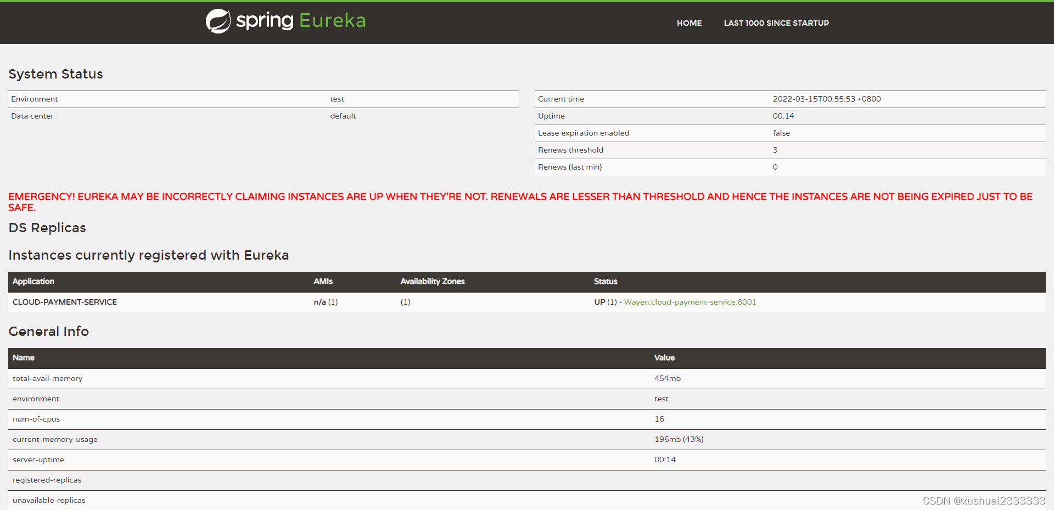
Task: Click the total-avail-memory row label
Action: coord(47,378)
